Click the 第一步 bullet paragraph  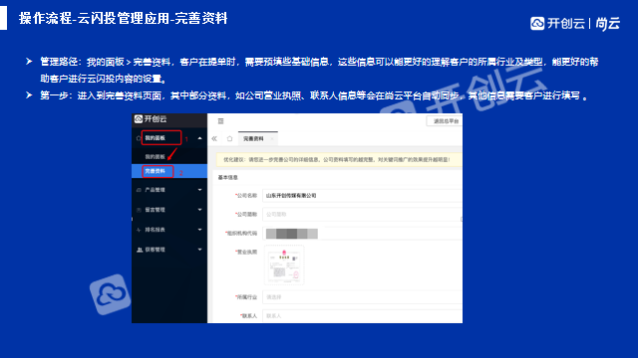click(x=313, y=95)
